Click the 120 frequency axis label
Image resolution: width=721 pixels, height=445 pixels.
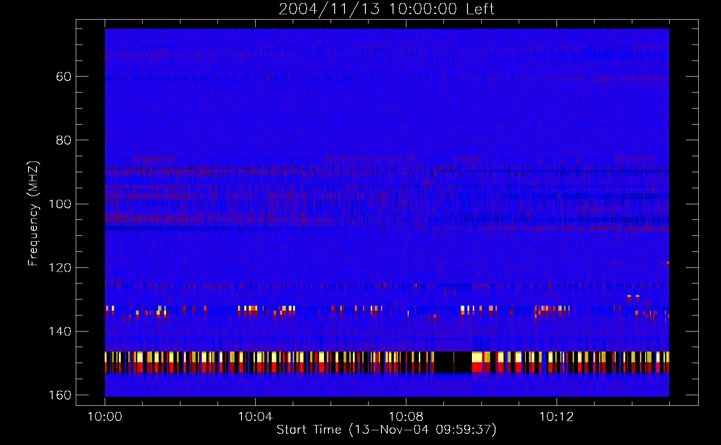60,268
